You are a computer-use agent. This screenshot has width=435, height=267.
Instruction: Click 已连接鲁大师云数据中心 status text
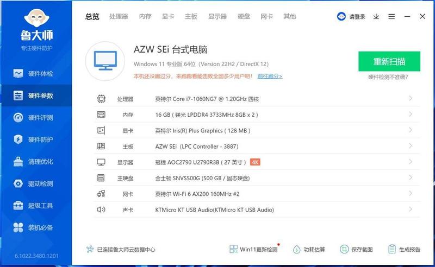[126, 250]
